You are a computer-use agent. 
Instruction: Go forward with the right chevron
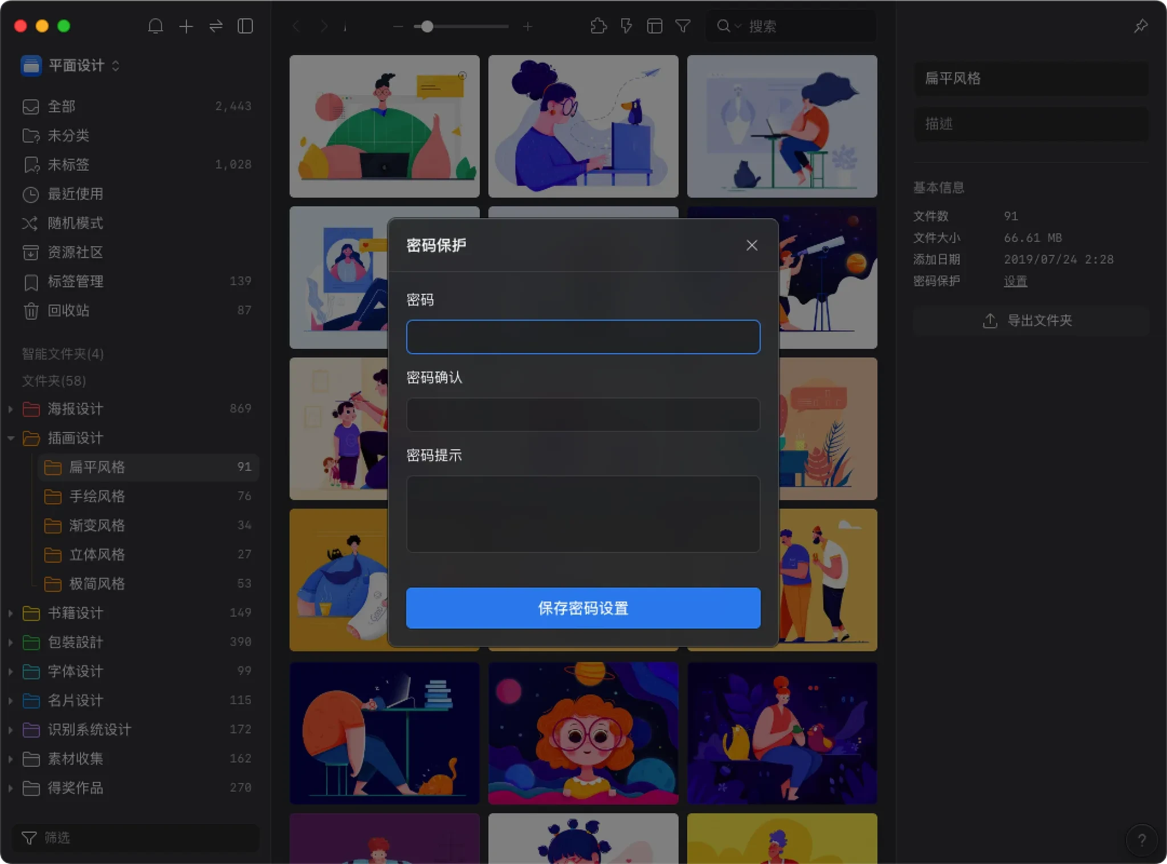click(324, 26)
